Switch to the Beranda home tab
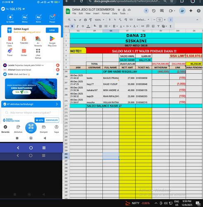Viewport: 203px width, 207px height. pos(5,129)
